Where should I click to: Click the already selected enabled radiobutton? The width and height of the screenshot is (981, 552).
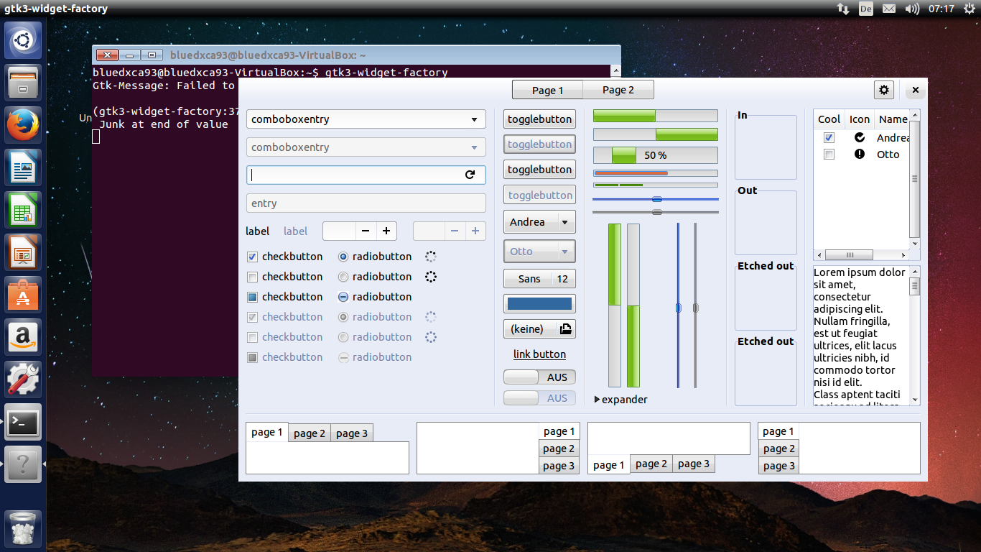pyautogui.click(x=343, y=257)
